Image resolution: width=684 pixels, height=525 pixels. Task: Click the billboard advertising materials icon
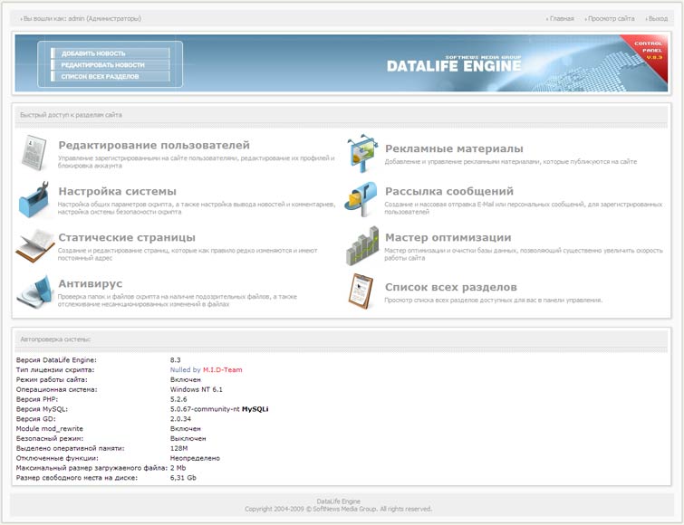click(362, 153)
